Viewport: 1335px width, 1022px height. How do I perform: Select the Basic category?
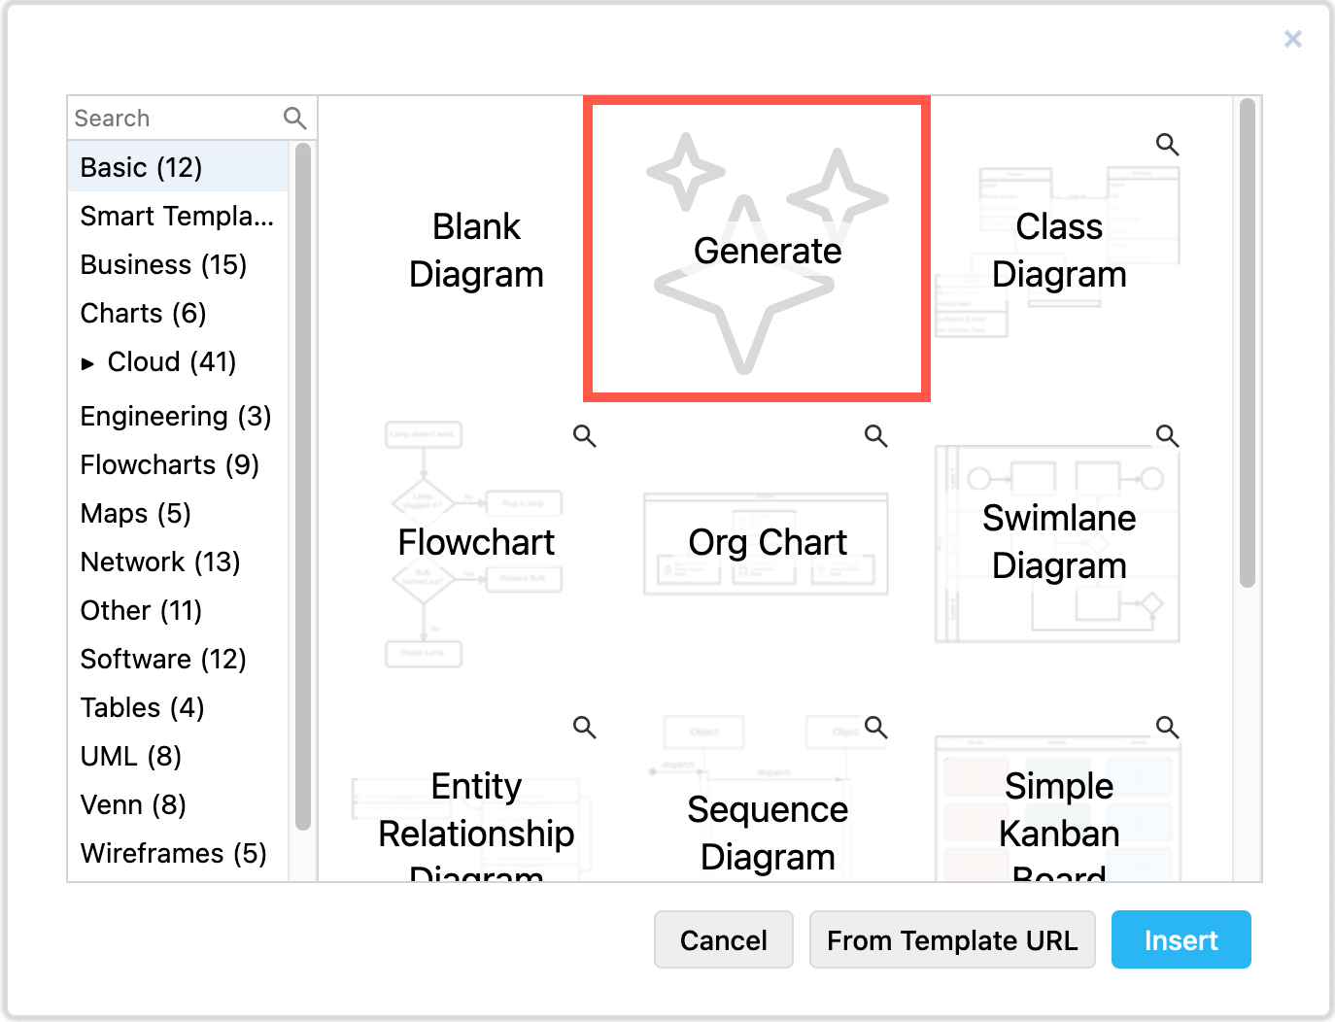click(x=142, y=167)
